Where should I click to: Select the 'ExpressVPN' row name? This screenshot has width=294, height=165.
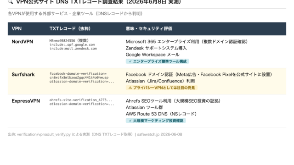[26, 101]
